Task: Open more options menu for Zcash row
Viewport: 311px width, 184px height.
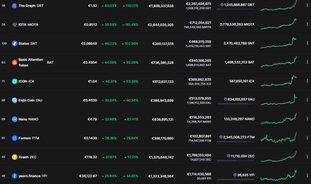Action: (307, 157)
